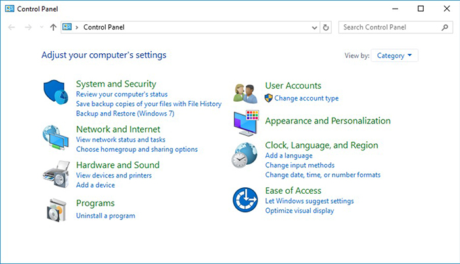Select View devices and printers link
This screenshot has width=460, height=264.
click(x=114, y=175)
